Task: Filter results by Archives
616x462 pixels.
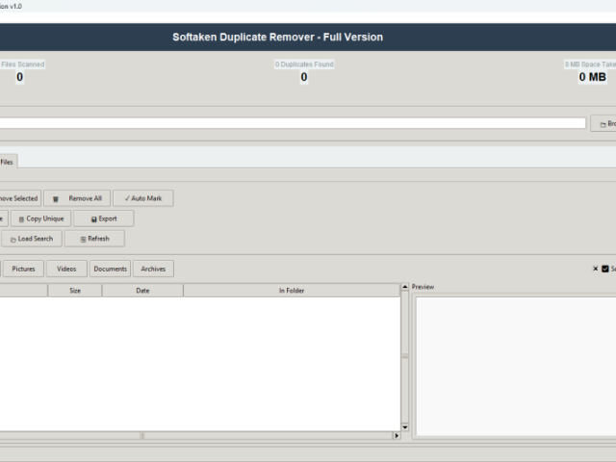Action: pyautogui.click(x=153, y=269)
